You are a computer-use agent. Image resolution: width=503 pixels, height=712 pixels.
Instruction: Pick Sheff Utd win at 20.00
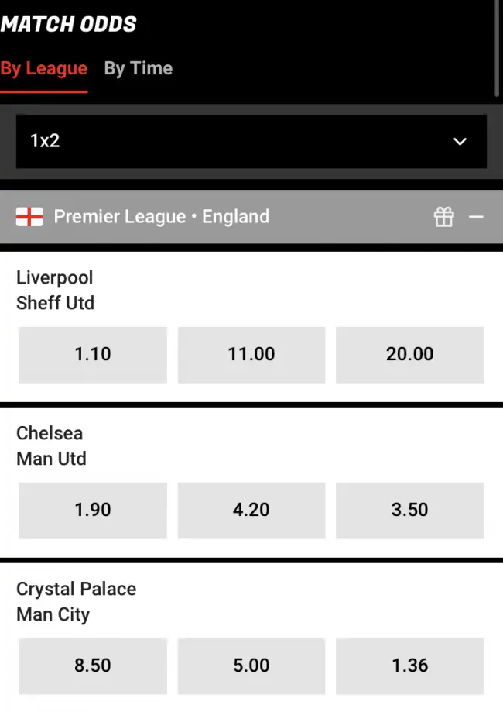click(x=409, y=354)
